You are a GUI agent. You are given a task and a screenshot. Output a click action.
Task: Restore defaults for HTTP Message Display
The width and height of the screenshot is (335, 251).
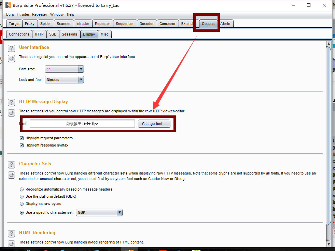coord(11,113)
